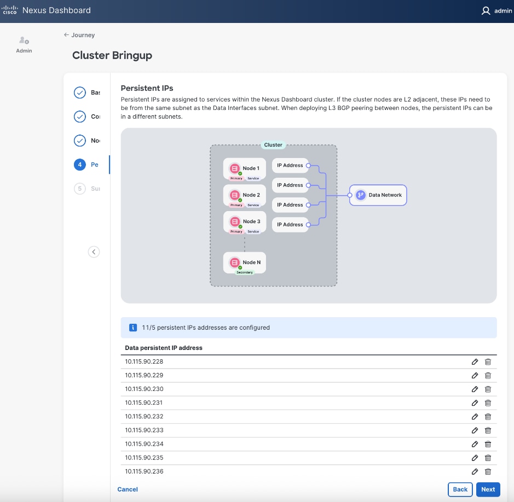Cancel the cluster bringup
Screen dimensions: 514x502
(128, 489)
